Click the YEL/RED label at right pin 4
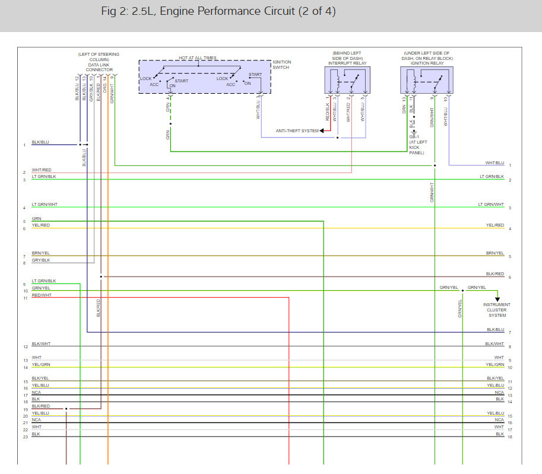Screen dimensions: 542x474 pyautogui.click(x=495, y=225)
